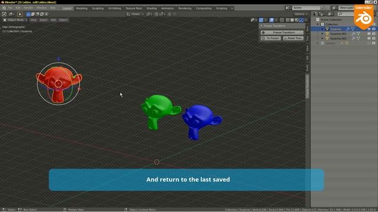This screenshot has height=212, width=378.
Task: Switch to the Scripting workspace tab
Action: [x=221, y=8]
